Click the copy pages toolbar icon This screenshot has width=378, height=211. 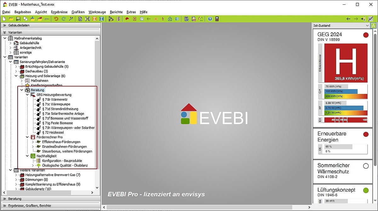point(26,19)
